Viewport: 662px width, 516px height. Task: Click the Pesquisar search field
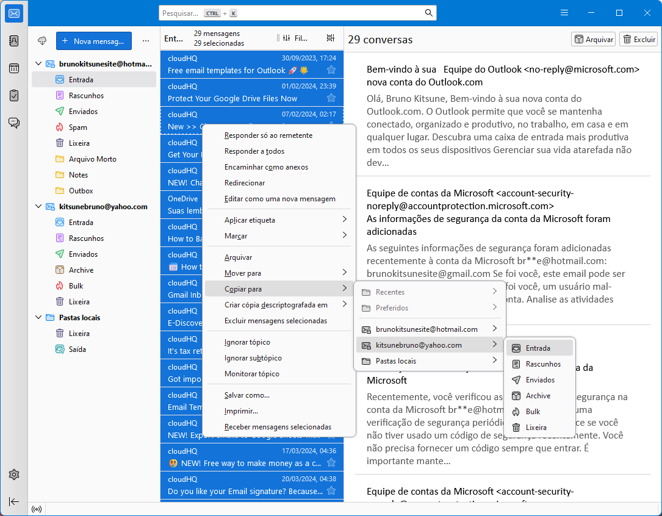pyautogui.click(x=298, y=13)
